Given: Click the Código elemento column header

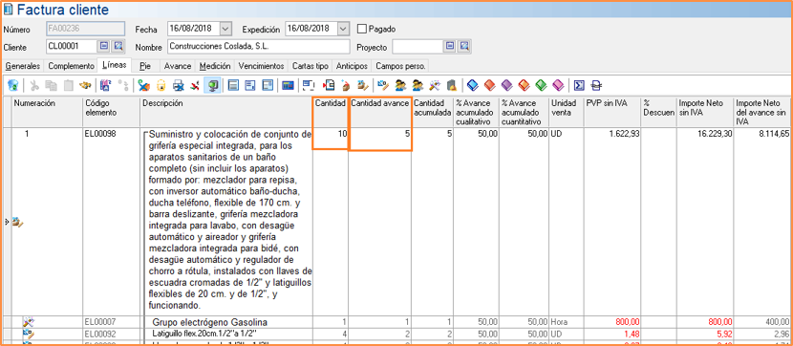Looking at the screenshot, I should coord(111,111).
